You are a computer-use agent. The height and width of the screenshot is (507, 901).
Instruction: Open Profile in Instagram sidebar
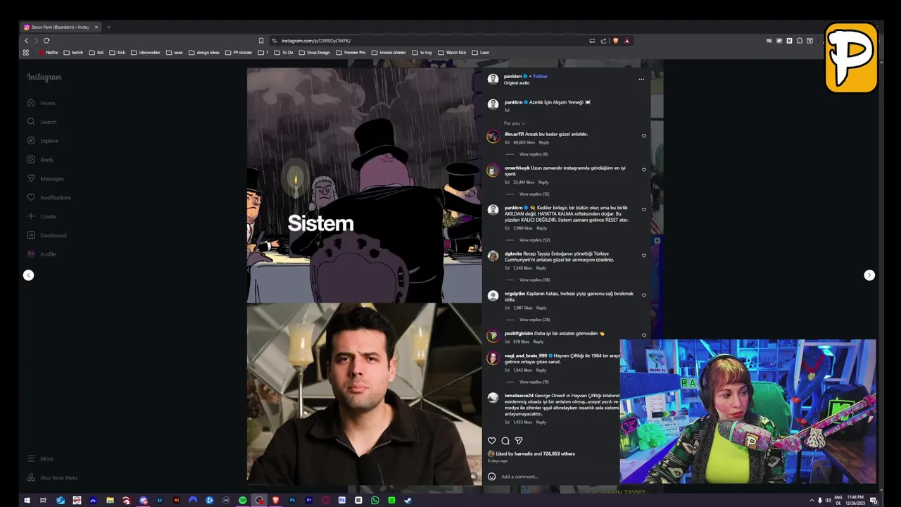[42, 254]
